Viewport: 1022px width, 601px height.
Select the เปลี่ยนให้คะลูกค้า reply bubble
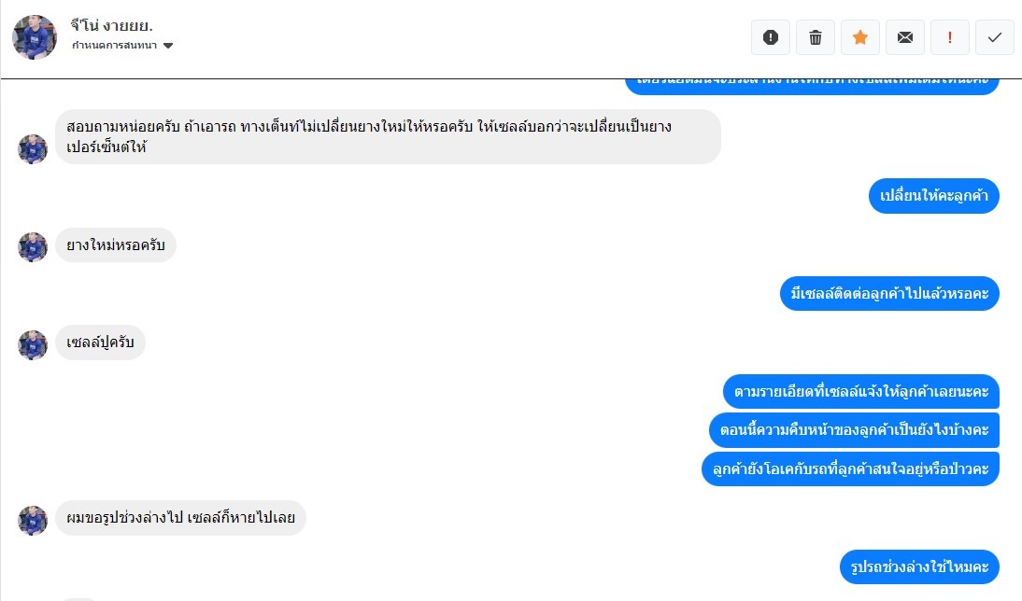(934, 196)
